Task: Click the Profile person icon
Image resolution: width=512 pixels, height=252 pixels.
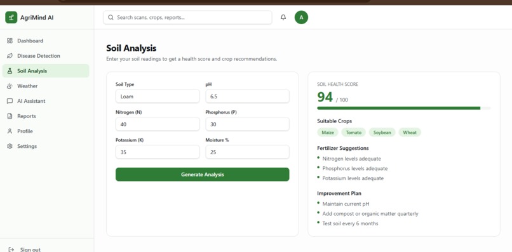Action: [10, 131]
